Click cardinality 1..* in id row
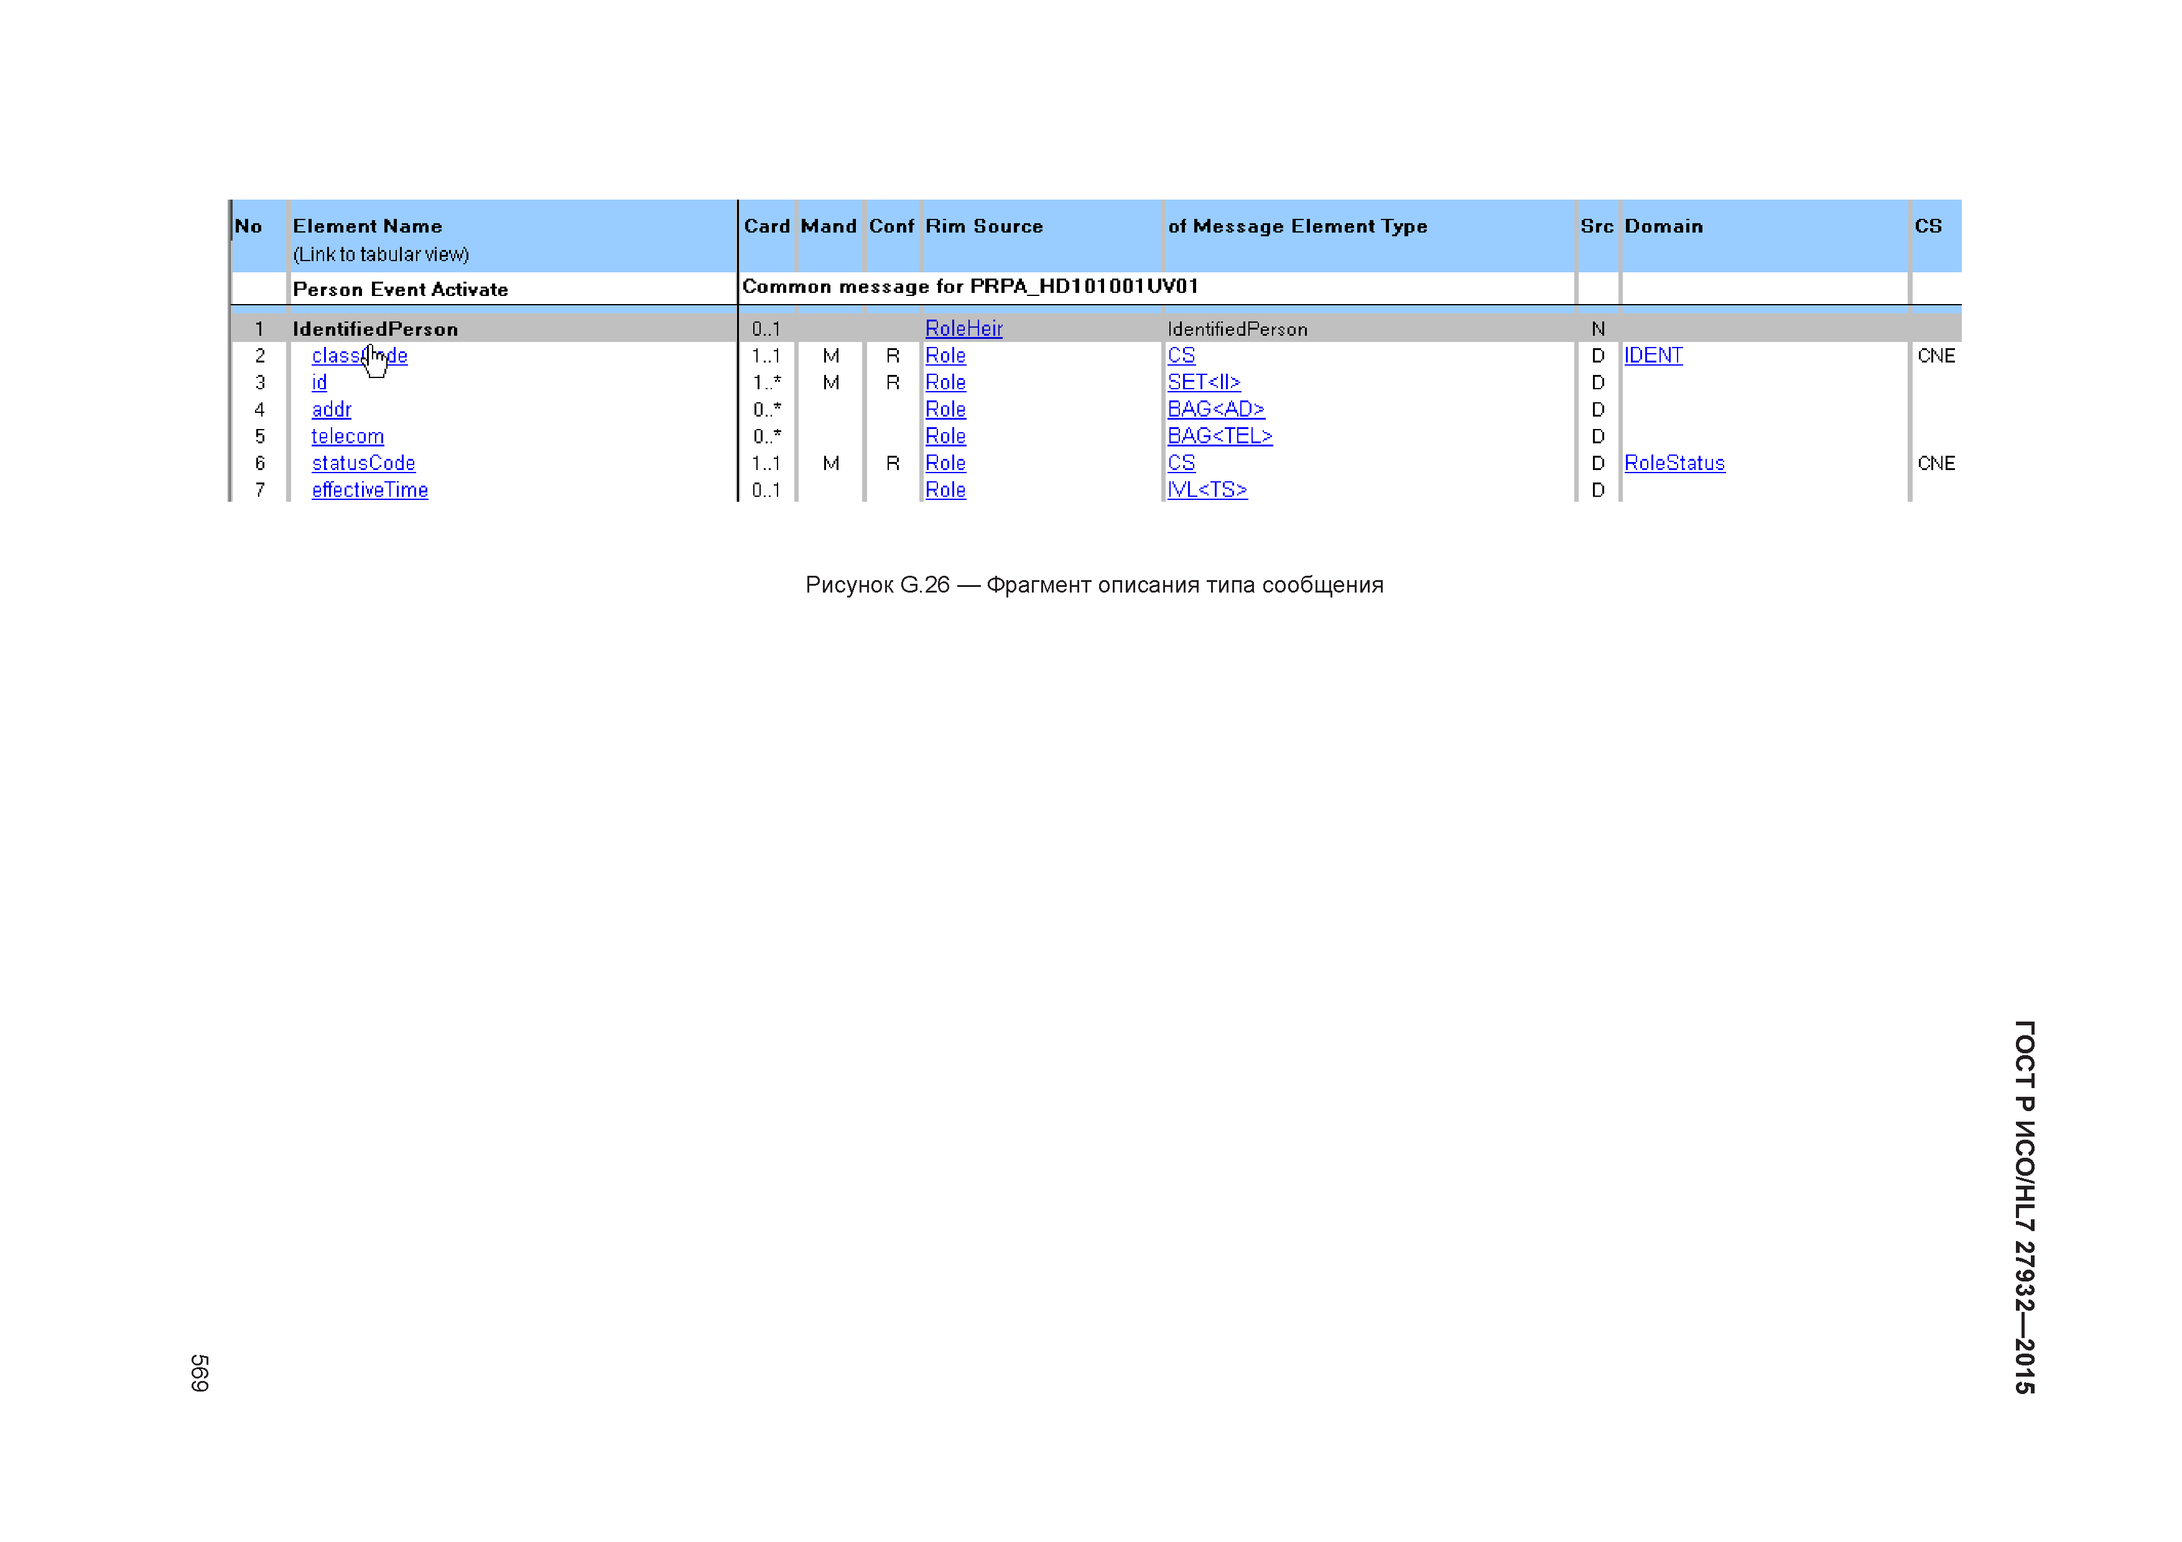The width and height of the screenshot is (2182, 1542). coord(767,382)
